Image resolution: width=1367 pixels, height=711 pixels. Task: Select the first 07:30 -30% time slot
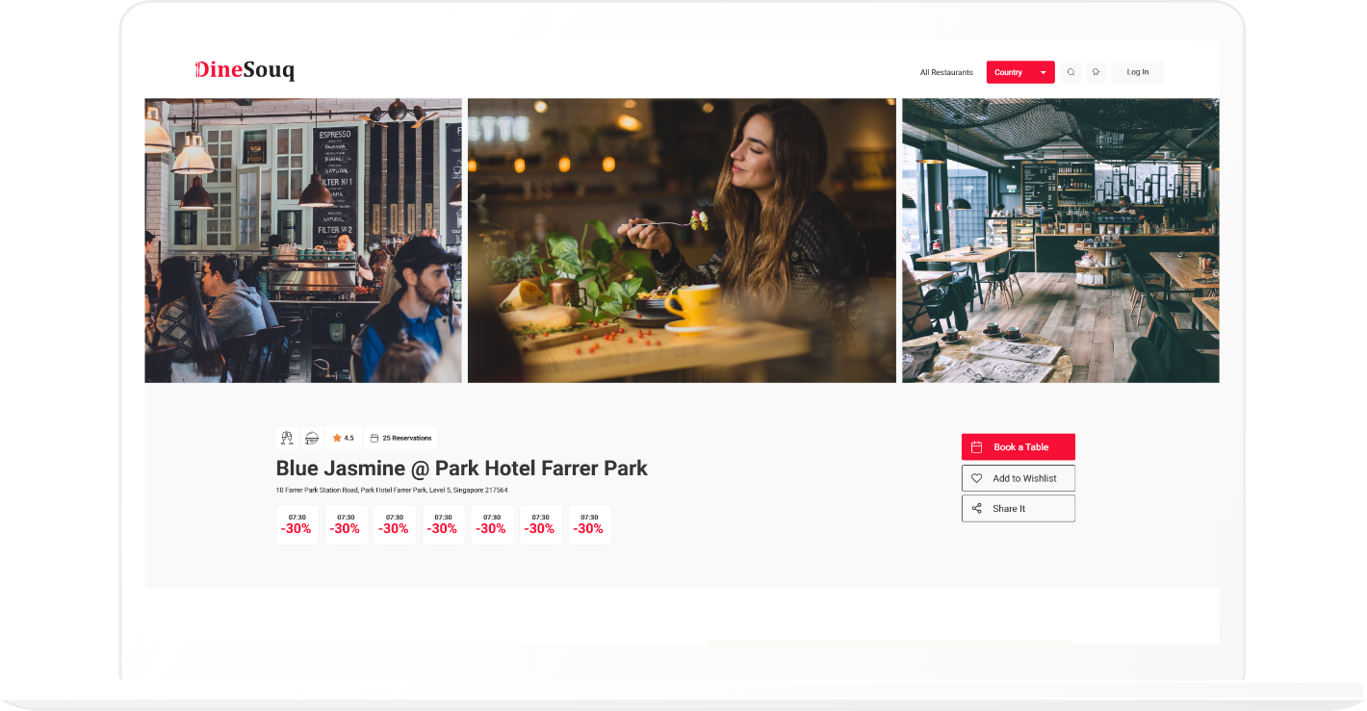297,524
